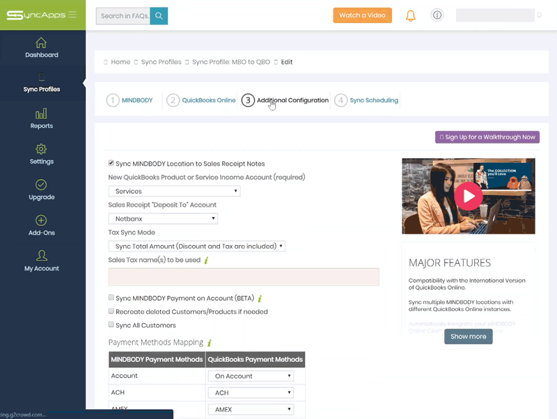Click the Watch a Video button
Viewport: 557px width, 419px height.
coord(362,15)
